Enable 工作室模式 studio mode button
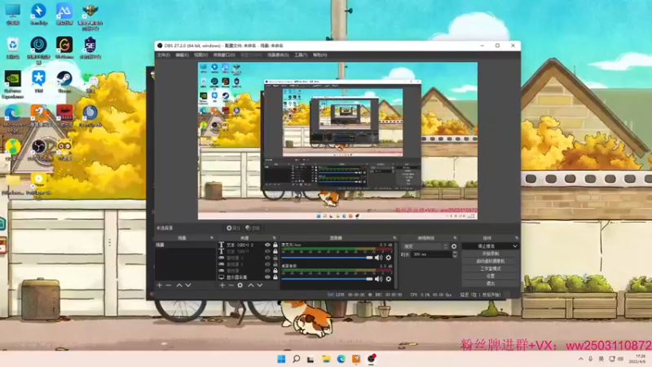 coord(491,268)
